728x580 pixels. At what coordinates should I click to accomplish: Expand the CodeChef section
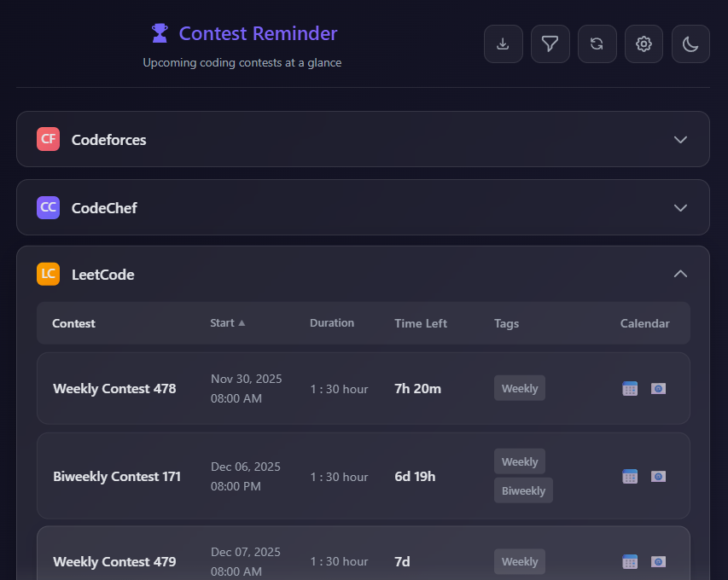(x=680, y=207)
